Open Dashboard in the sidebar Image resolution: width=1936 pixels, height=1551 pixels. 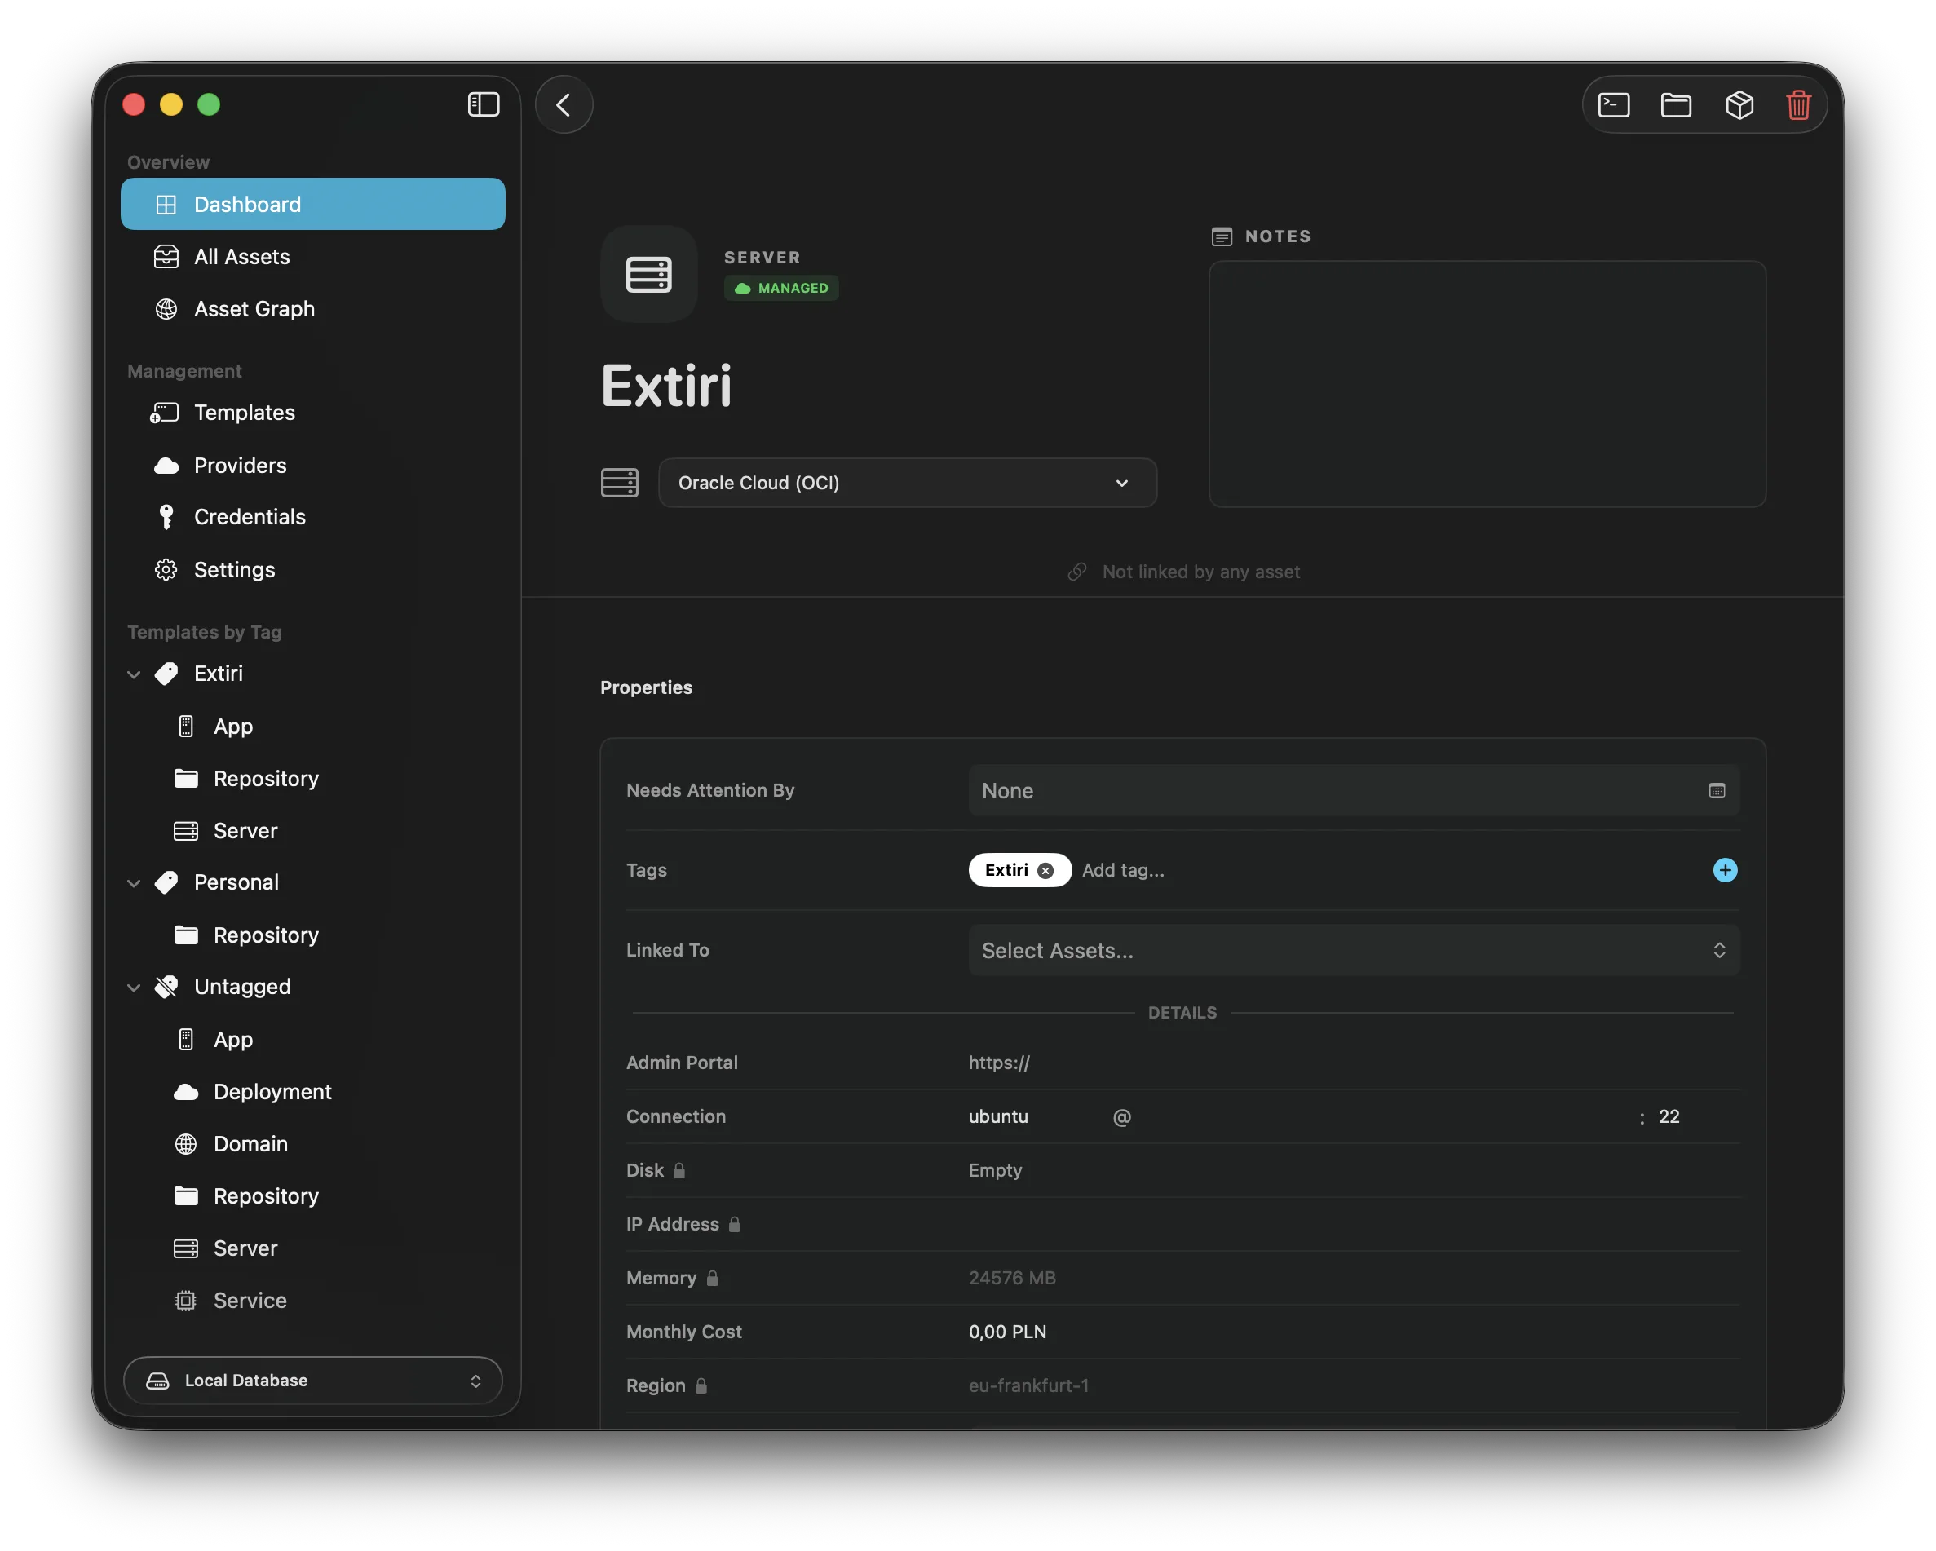312,204
